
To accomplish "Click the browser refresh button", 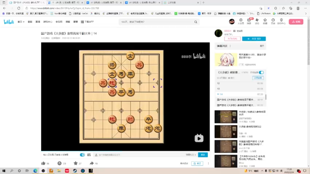I will 19,8.
